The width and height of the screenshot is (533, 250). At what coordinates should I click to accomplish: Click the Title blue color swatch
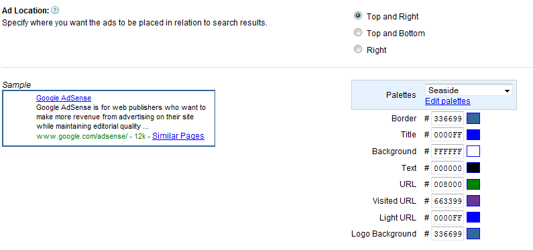[x=473, y=135]
